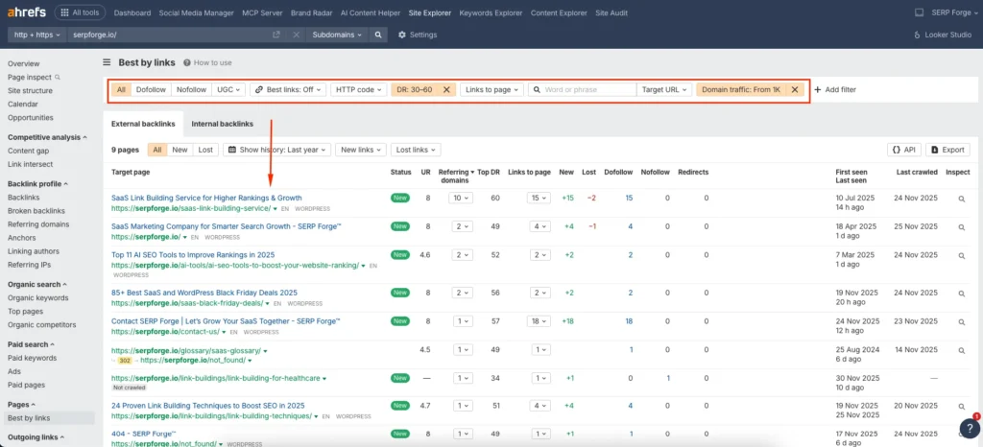
Task: Open SaaS Link Building Service page link
Action: pos(207,198)
